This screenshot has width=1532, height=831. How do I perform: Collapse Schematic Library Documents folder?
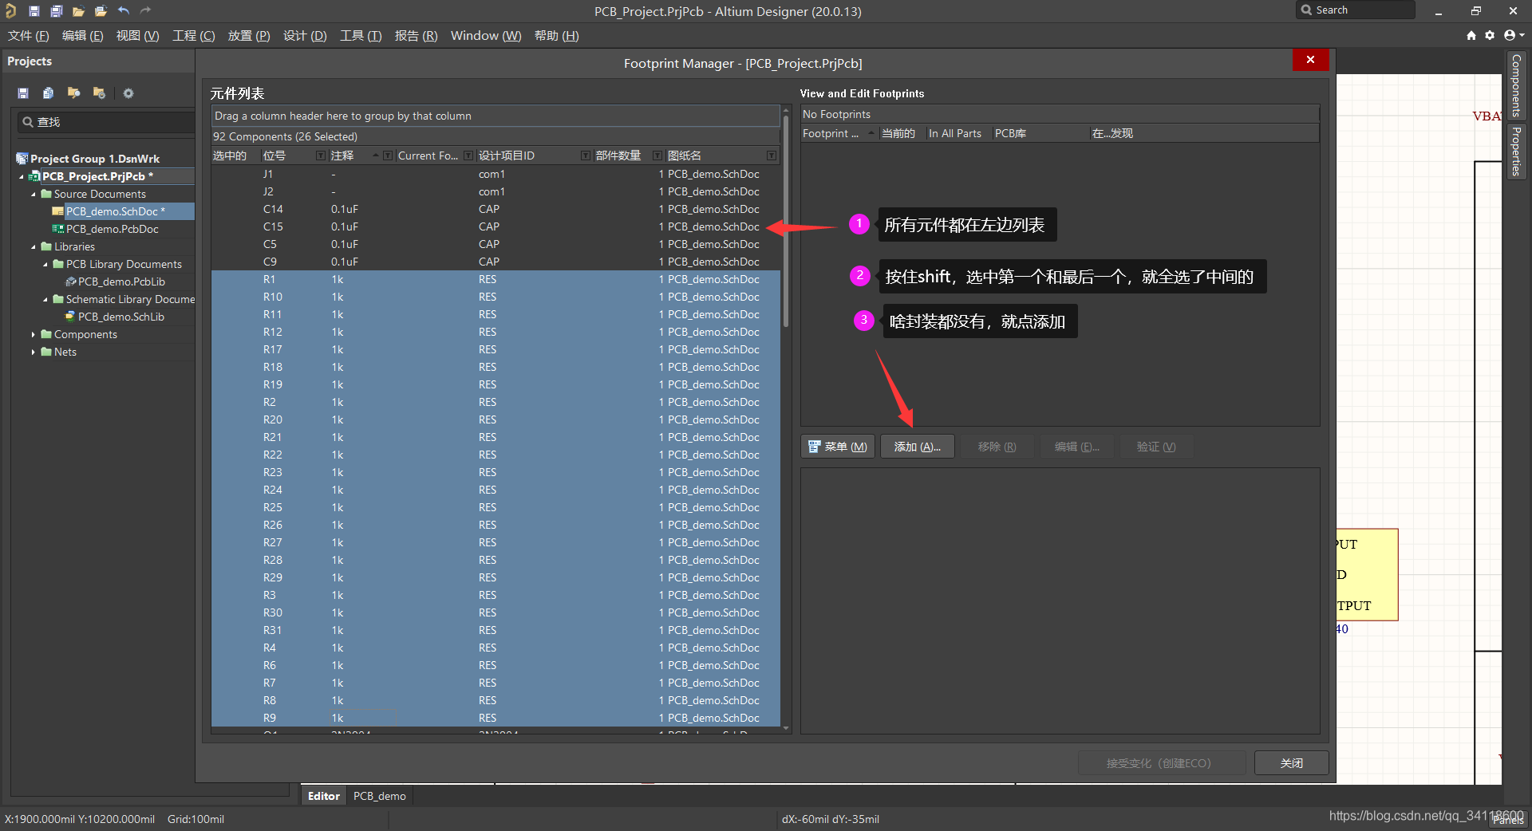pos(45,300)
